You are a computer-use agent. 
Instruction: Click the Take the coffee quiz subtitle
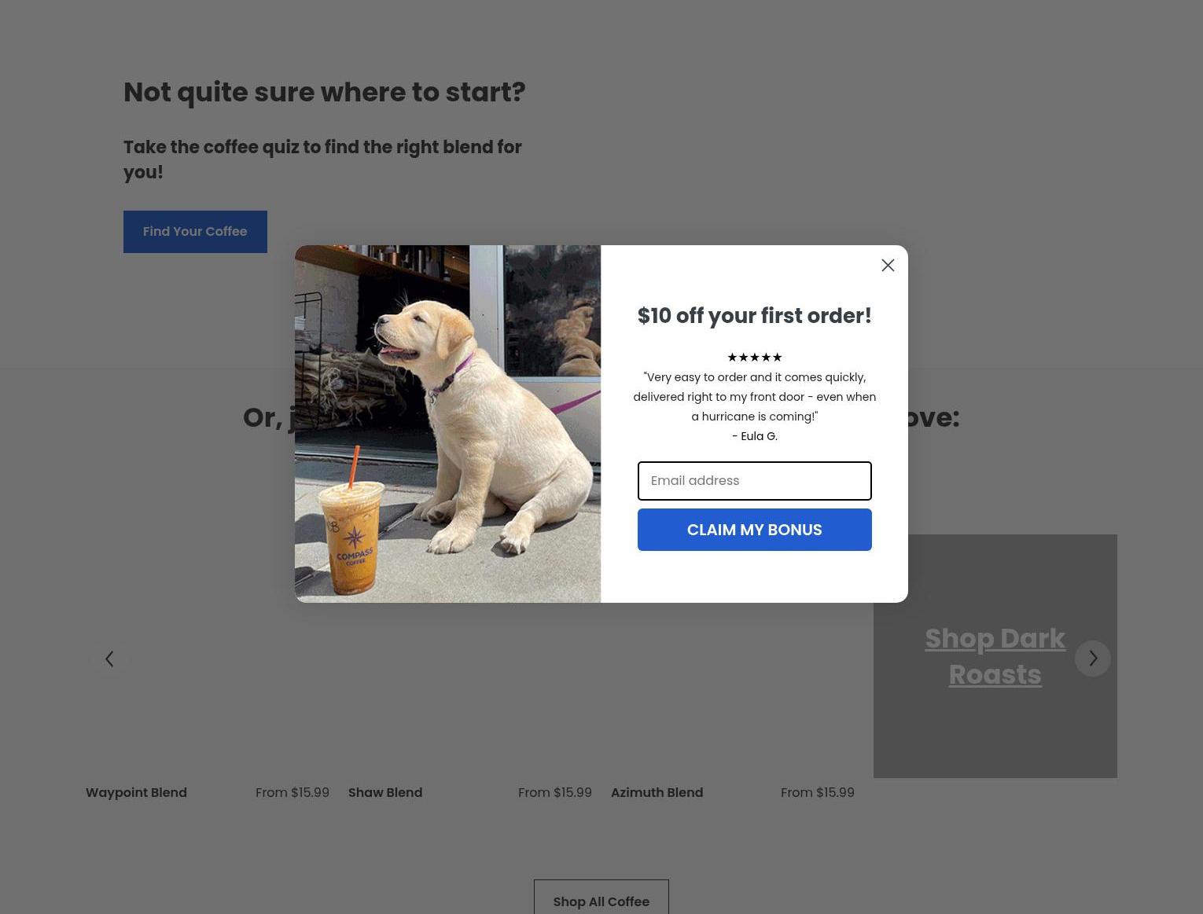coord(322,160)
